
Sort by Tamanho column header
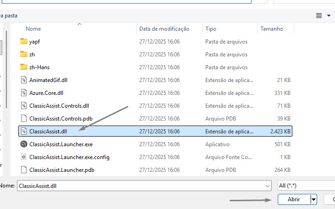272,29
